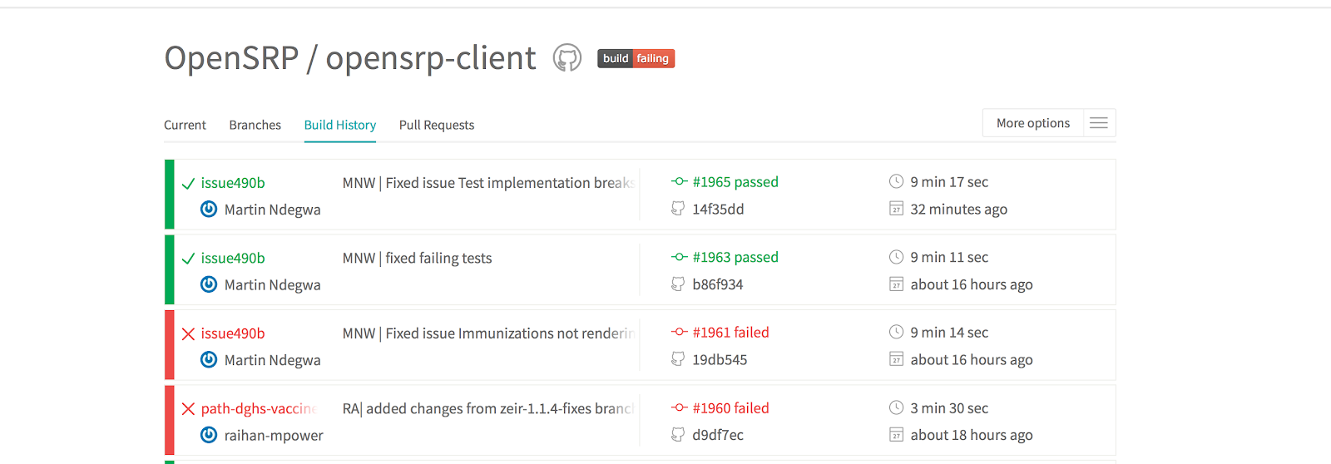Open commit 19db545 link
1331x464 pixels.
(720, 359)
